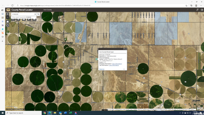
Task: Open browser settings and more menu
Action: 201,5
